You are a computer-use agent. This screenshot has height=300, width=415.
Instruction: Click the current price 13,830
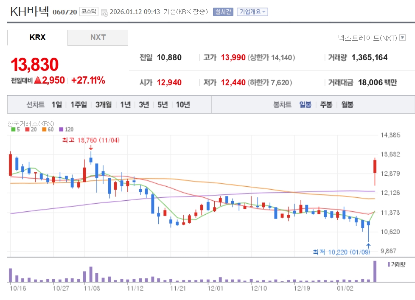coord(34,64)
